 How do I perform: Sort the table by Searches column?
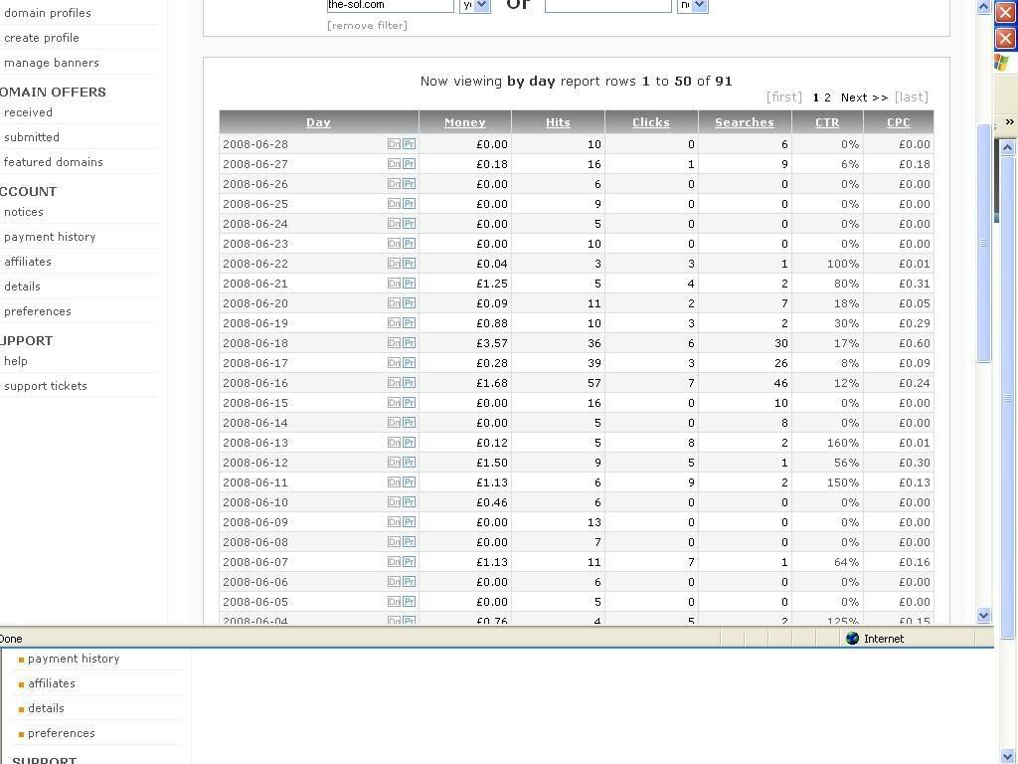[x=744, y=122]
